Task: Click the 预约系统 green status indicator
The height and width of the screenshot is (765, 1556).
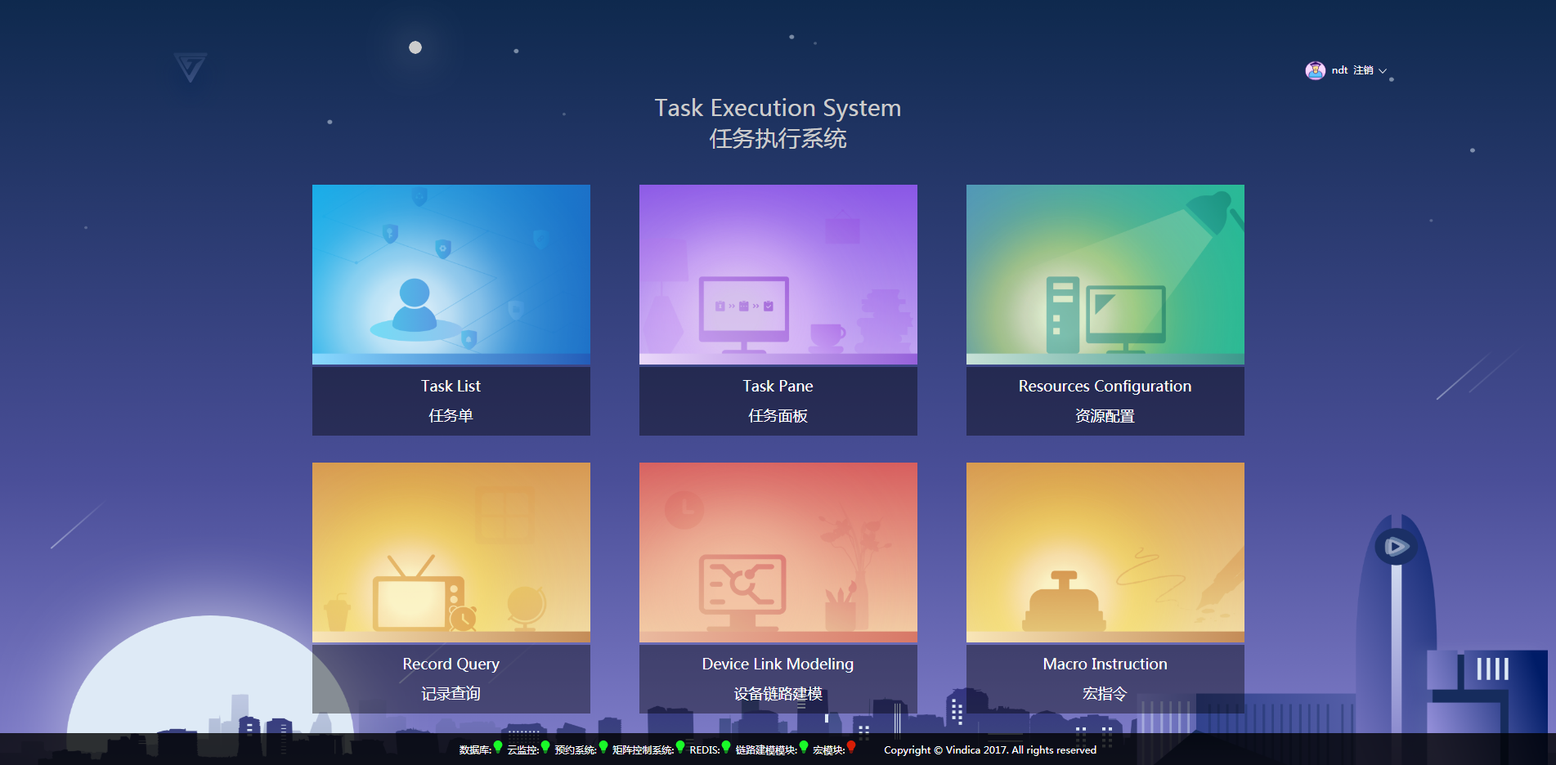Action: point(603,747)
